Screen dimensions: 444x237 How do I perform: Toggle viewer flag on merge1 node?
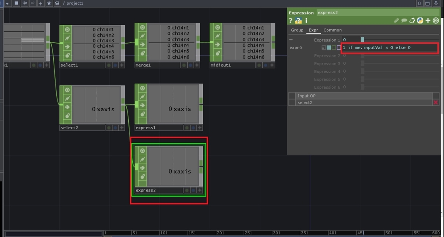click(x=142, y=28)
